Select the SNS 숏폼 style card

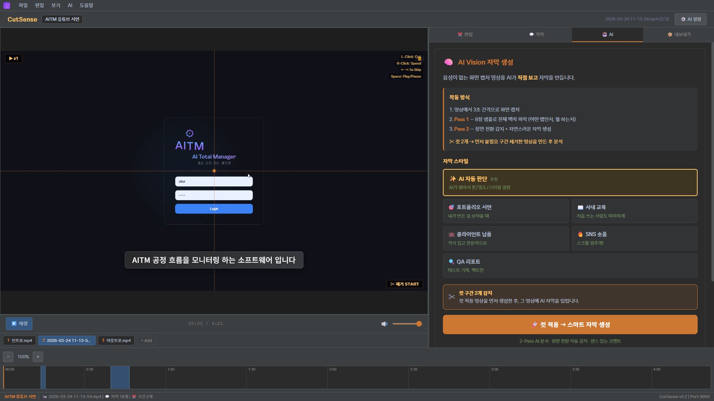[634, 238]
